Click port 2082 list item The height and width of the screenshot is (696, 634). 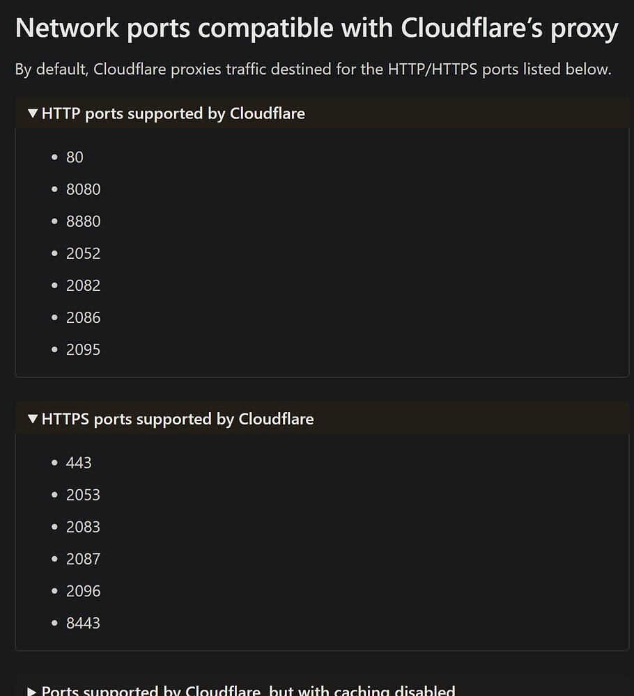pyautogui.click(x=83, y=285)
